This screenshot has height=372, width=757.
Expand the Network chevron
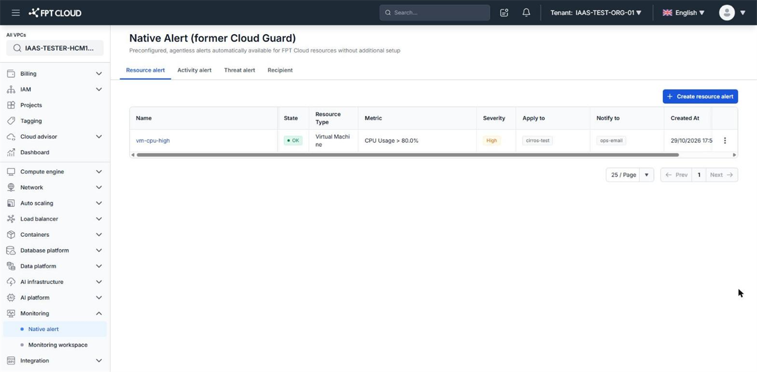click(x=99, y=187)
